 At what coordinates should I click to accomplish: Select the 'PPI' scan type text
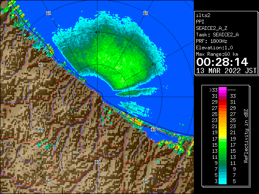[200, 22]
